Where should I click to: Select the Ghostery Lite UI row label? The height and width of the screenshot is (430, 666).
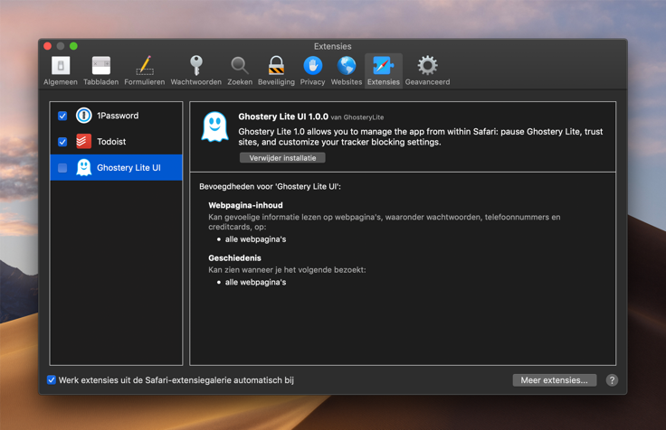tap(128, 168)
